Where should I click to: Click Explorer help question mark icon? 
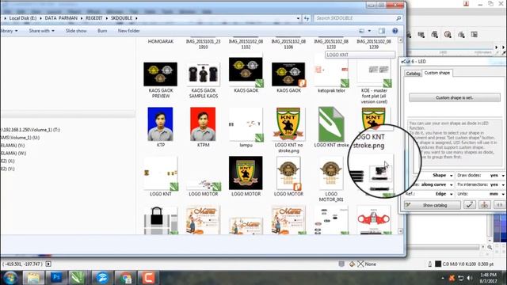point(395,31)
